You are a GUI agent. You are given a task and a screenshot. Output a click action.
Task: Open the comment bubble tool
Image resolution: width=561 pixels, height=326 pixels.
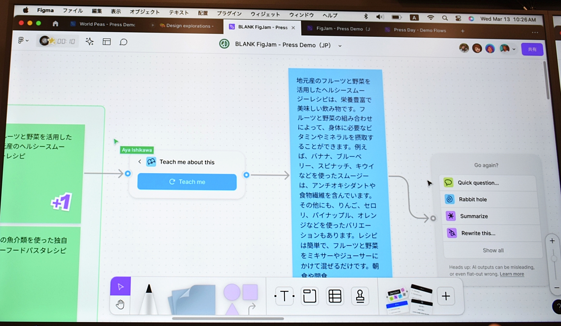click(x=123, y=42)
